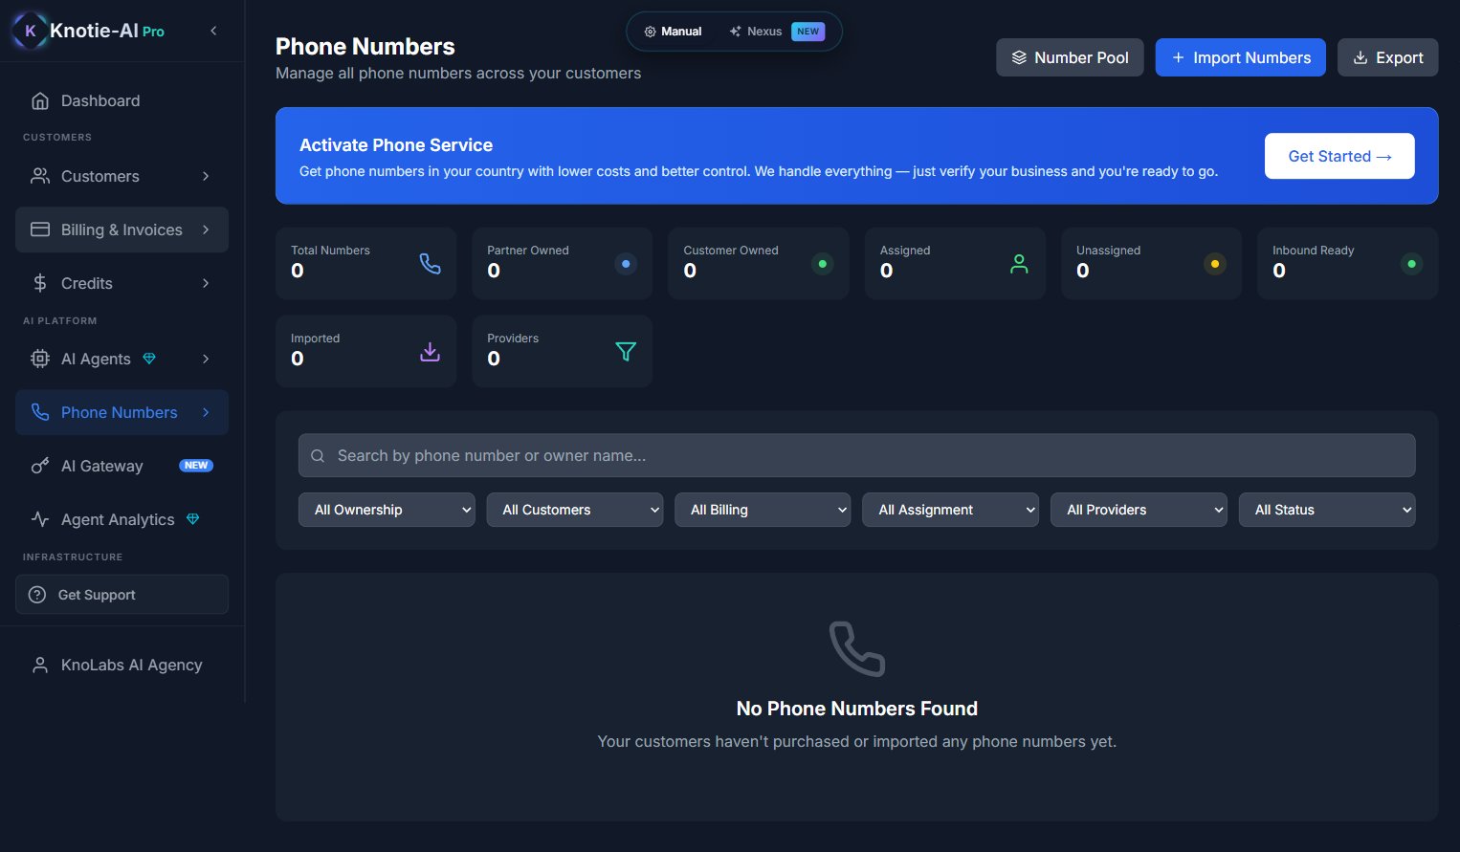Open the All Status dropdown
Image resolution: width=1460 pixels, height=852 pixels.
click(x=1327, y=510)
